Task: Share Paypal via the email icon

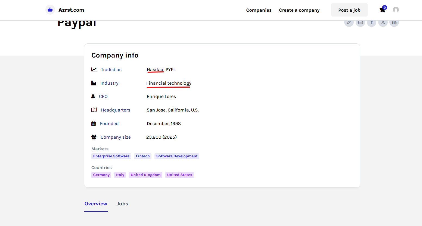Action: (x=361, y=22)
